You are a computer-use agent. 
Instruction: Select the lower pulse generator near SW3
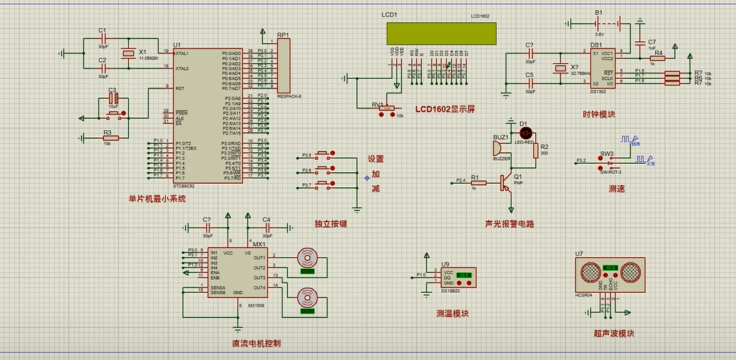[x=646, y=160]
